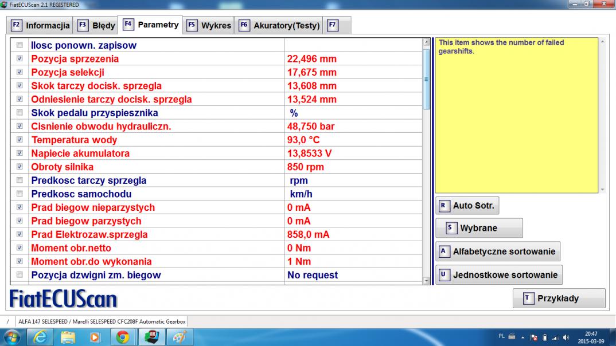Open Paint from the taskbar
Screen dimensions: 616x346
(x=179, y=337)
